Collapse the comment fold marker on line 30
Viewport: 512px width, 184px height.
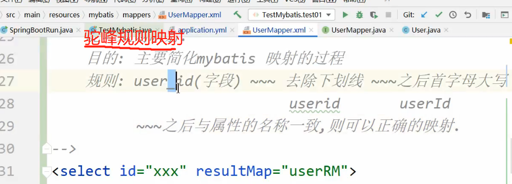coord(47,149)
